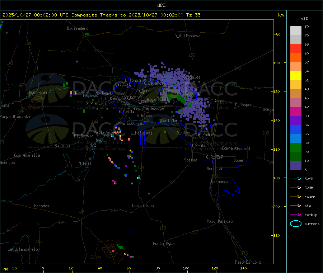Click the Cda_Amarilla map label
Screen dimensions: 323x273
pyautogui.click(x=27, y=155)
